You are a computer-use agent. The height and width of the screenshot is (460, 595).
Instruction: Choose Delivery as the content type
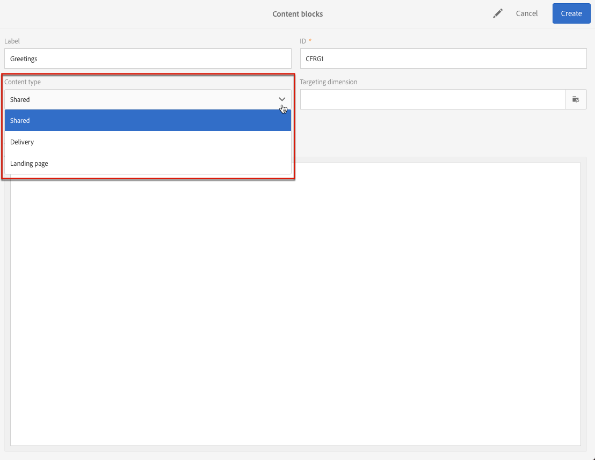(148, 142)
